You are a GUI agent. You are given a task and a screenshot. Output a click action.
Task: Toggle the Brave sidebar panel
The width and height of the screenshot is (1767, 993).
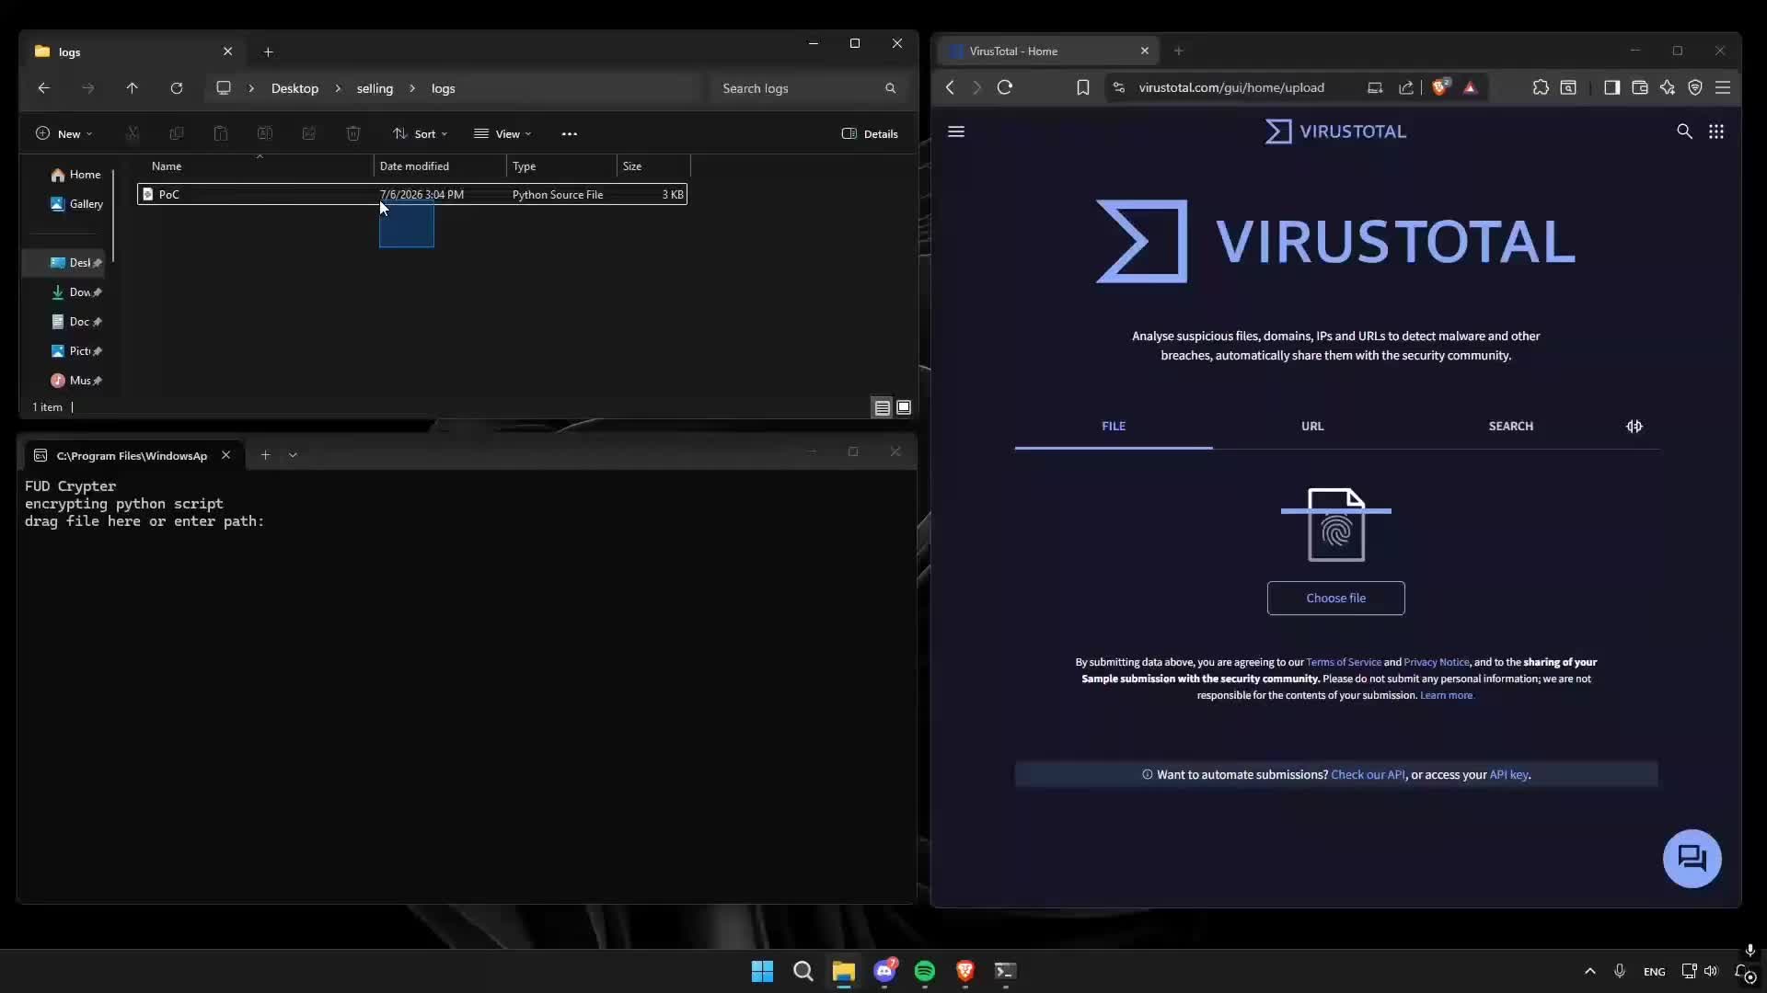pyautogui.click(x=1611, y=87)
